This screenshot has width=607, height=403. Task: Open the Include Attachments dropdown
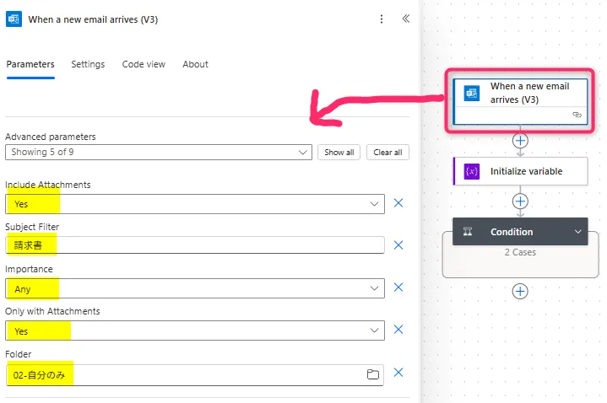pos(375,204)
